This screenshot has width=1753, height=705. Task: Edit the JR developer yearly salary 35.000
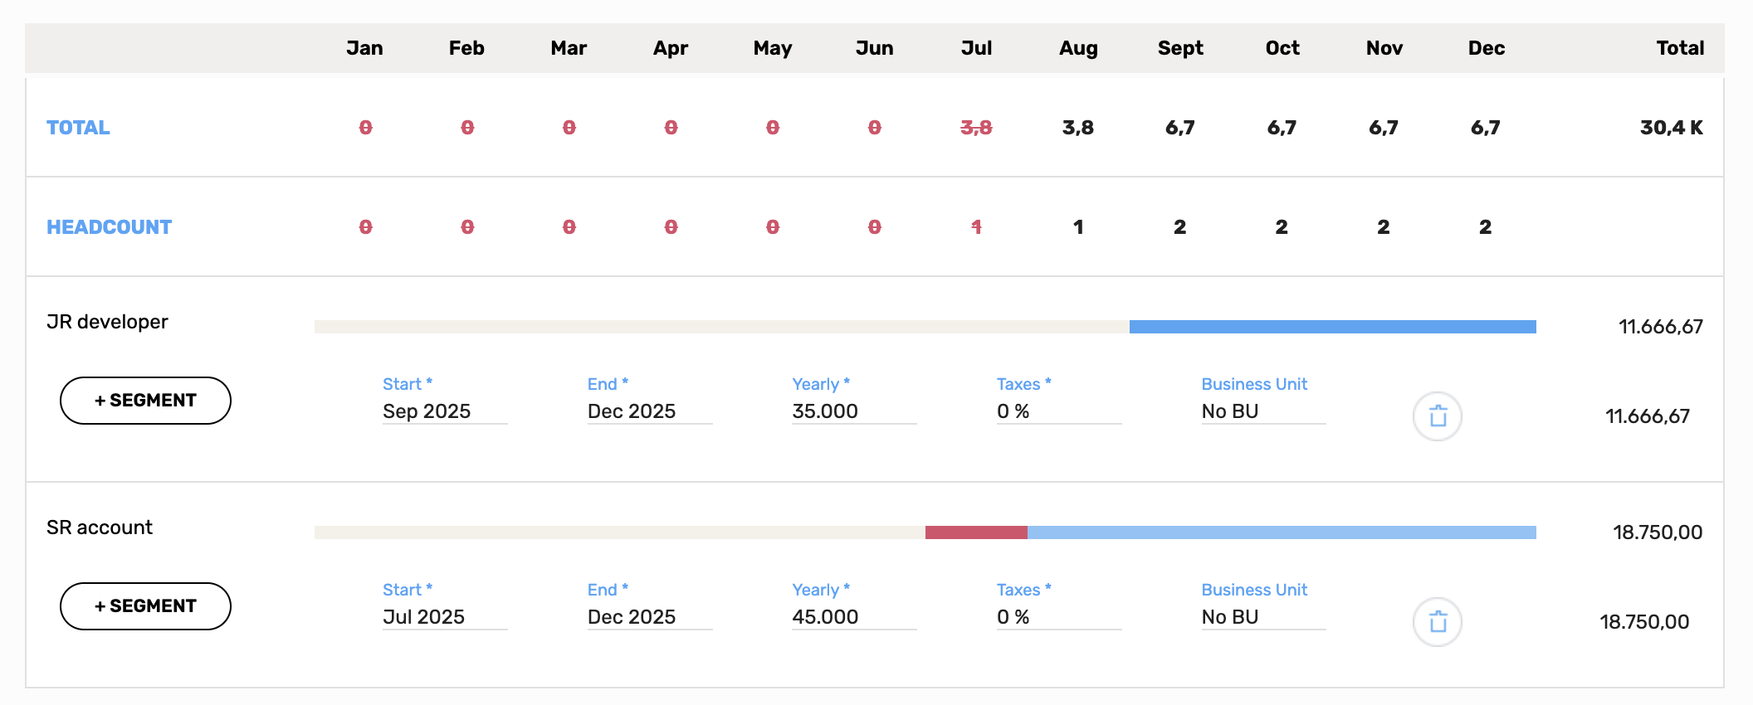click(x=854, y=411)
